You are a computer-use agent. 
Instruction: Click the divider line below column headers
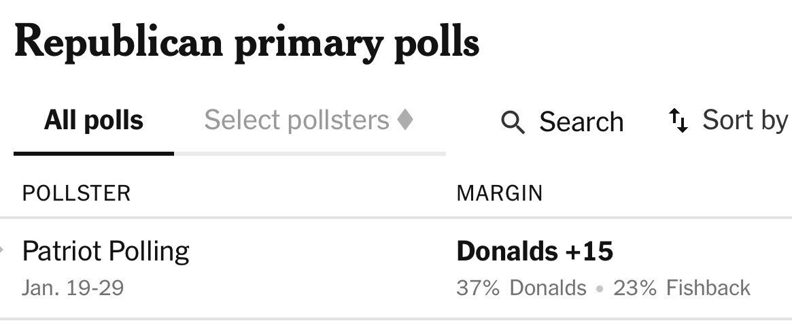point(396,218)
